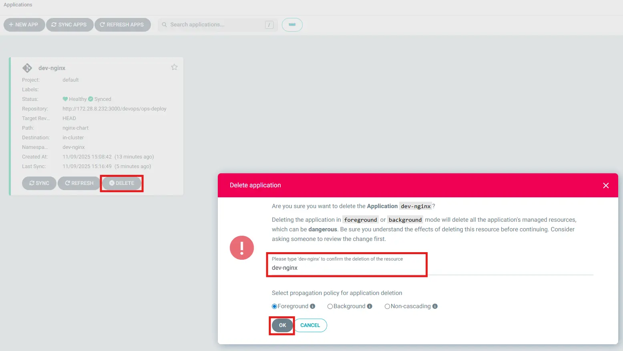Screen dimensions: 623x351
Task: Open the Applications page heading
Action: coord(18,4)
